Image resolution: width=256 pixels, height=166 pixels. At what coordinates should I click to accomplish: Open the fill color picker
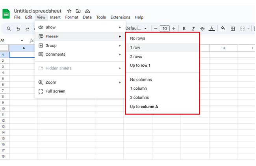click(223, 28)
